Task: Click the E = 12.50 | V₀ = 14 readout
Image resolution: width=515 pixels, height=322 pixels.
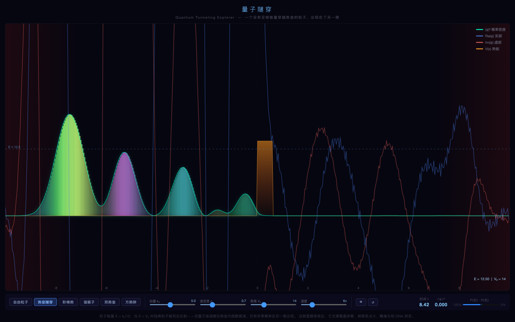Action: [490, 279]
